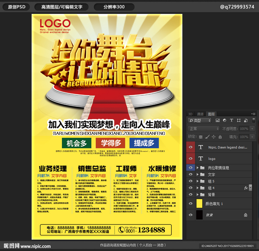
Task: Click the 原创PSD label button
Action: coord(16,7)
